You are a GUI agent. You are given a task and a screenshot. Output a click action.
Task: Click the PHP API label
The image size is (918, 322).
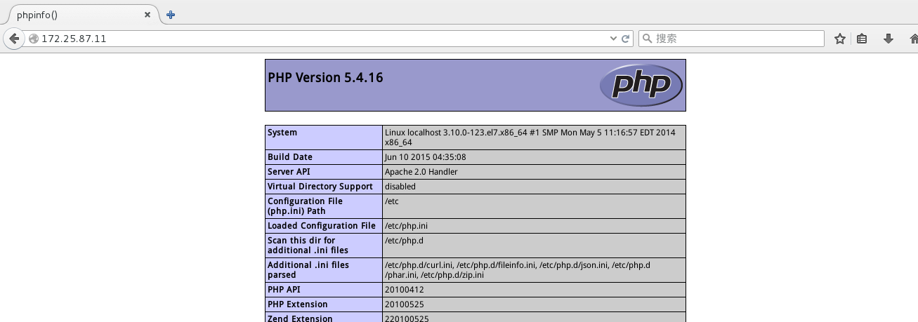tap(285, 290)
